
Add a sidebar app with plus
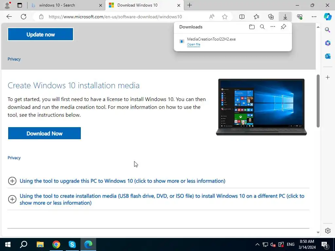[x=327, y=77]
